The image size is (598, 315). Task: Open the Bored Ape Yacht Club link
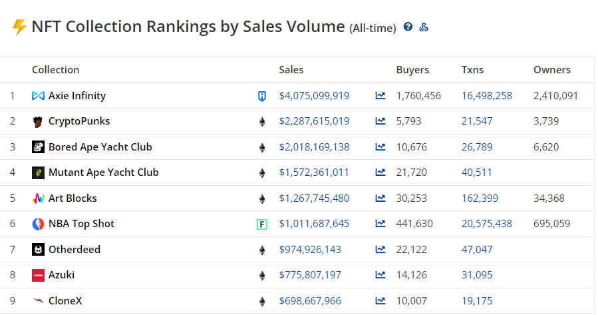[100, 147]
